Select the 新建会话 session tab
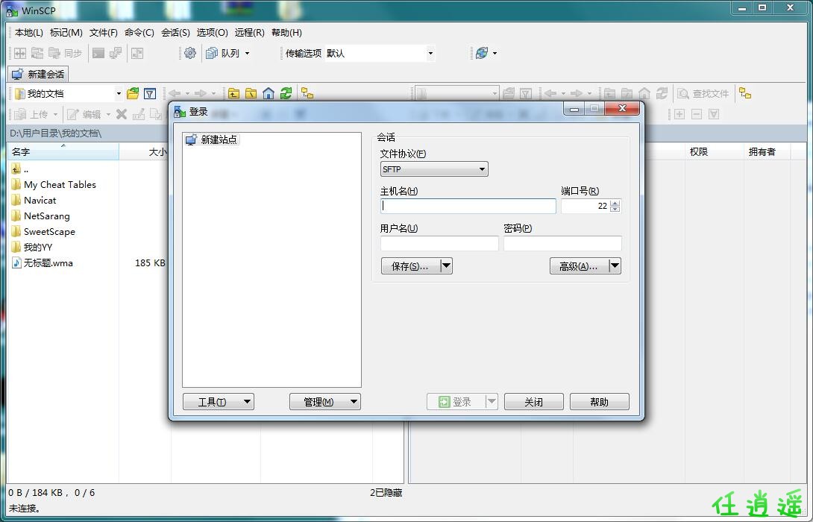Viewport: 813px width, 522px height. click(x=38, y=74)
